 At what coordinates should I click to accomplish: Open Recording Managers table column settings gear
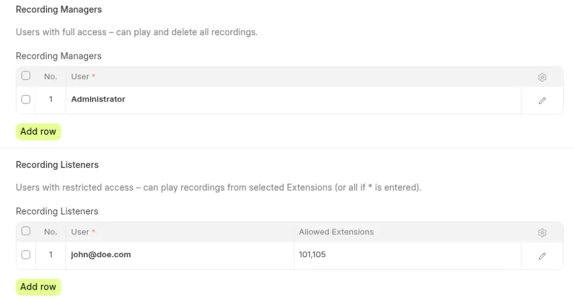click(542, 77)
